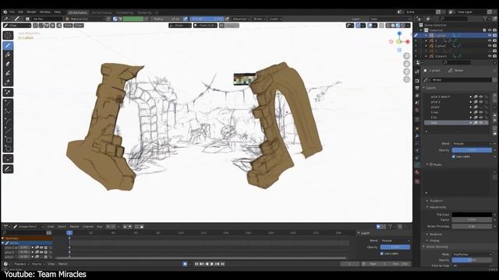Open the stroke placement Origin dropdown

[x=180, y=26]
